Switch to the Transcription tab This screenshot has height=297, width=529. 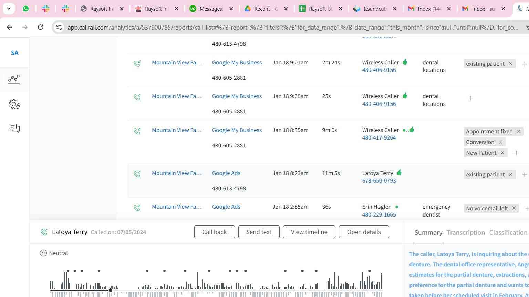click(466, 233)
